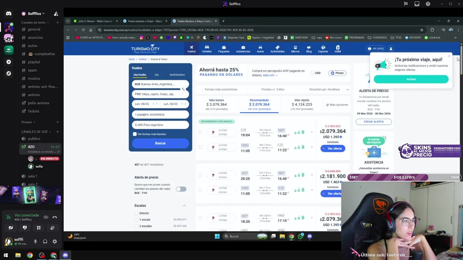Click Ver oferta for the $2.079.364 flight
463x260 pixels.
333,148
